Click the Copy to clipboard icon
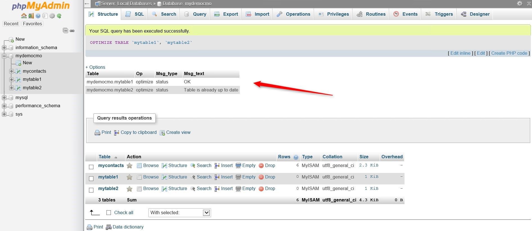 pos(117,132)
